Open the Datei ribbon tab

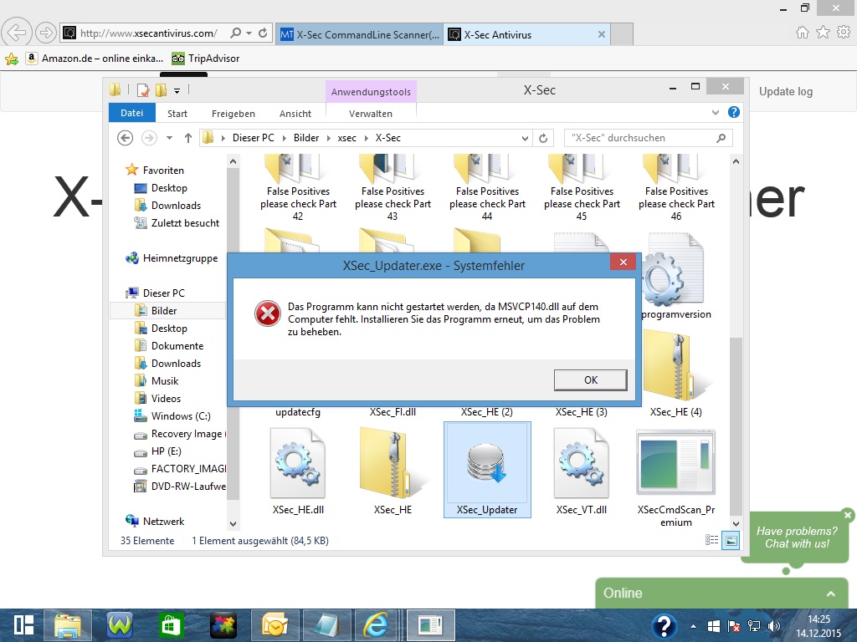131,113
